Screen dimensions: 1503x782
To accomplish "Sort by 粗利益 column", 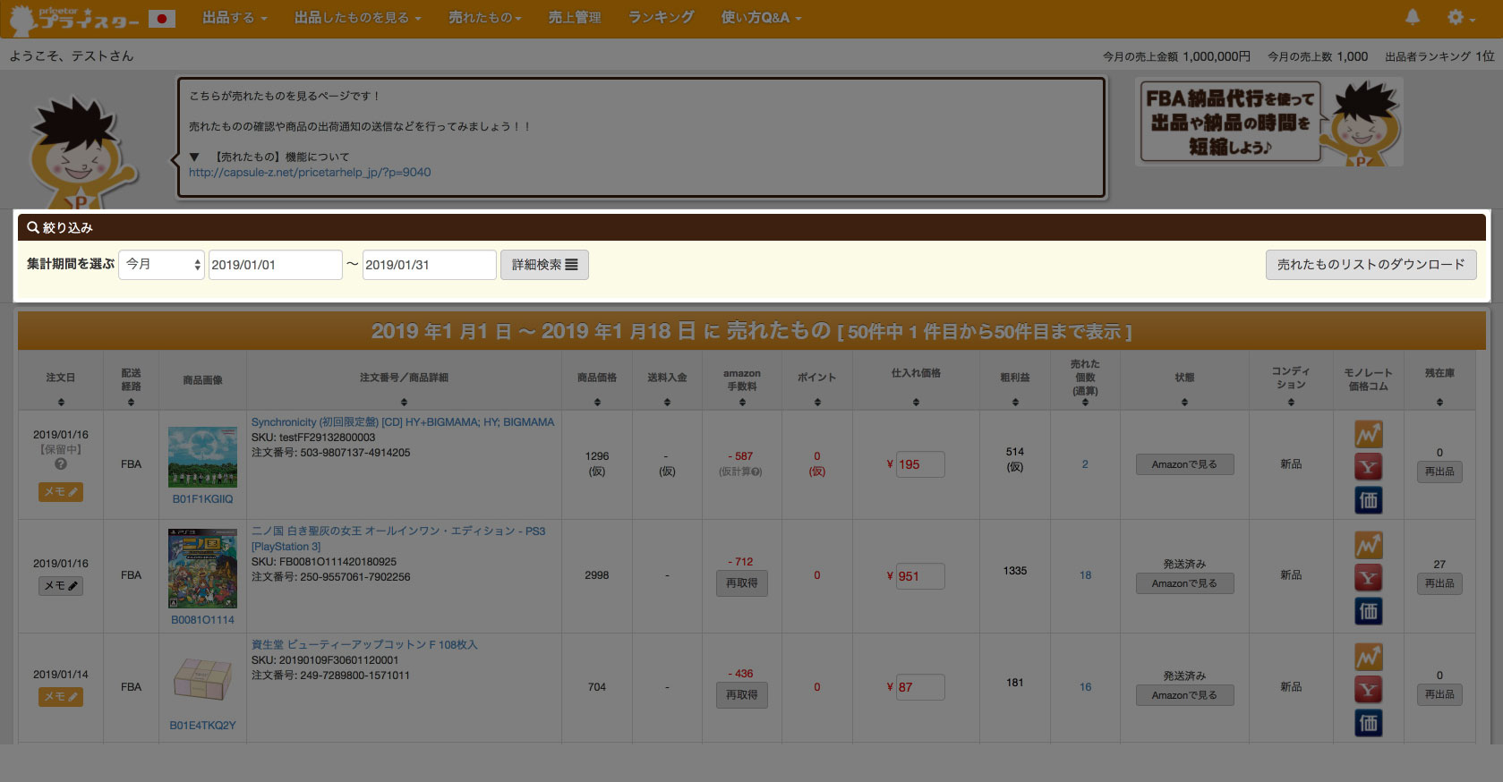I will click(1015, 402).
